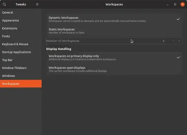This screenshot has width=187, height=135.
Task: Open Startup Applications section
Action: tap(21, 52)
